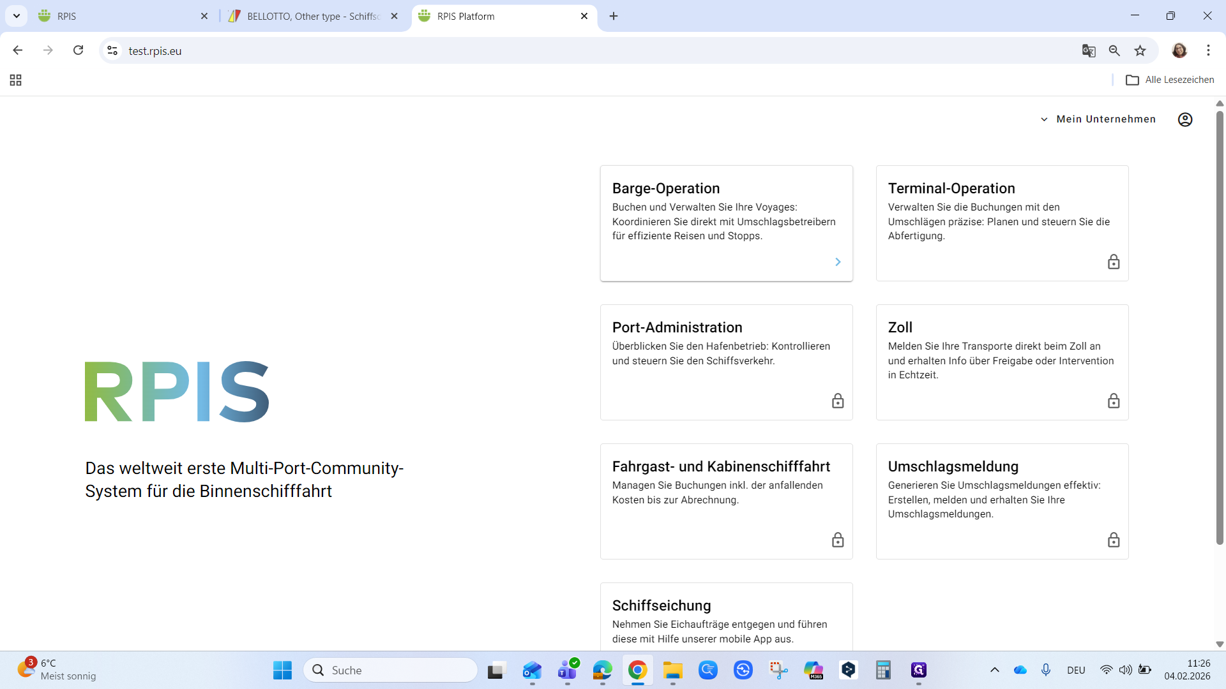Open the Windows Start menu
The width and height of the screenshot is (1226, 689).
(282, 670)
